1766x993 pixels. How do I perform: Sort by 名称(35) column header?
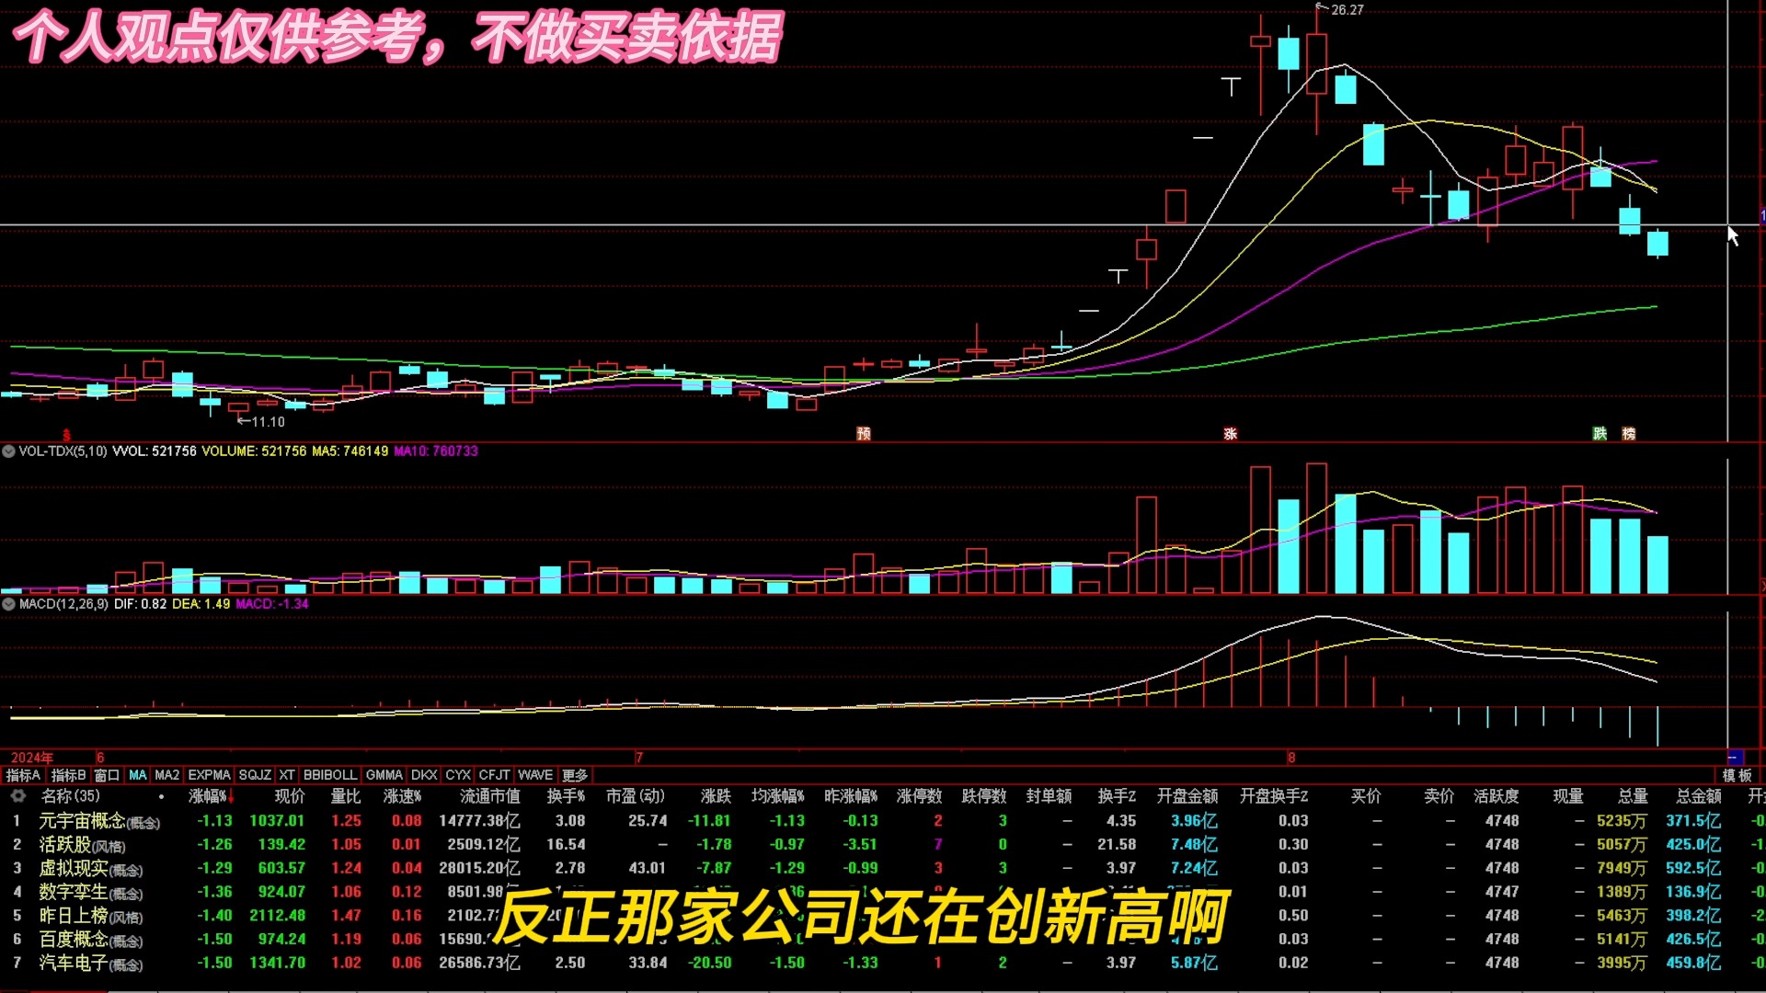(x=70, y=796)
